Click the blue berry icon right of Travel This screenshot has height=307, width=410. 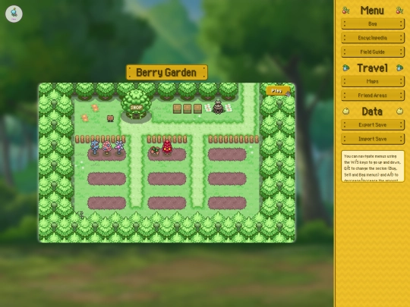pos(399,68)
